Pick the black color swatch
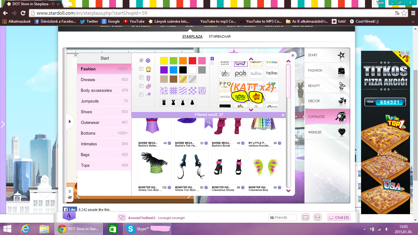 point(183,70)
